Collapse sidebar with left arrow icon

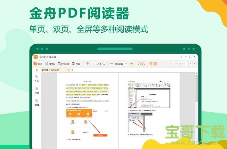(x=37, y=70)
